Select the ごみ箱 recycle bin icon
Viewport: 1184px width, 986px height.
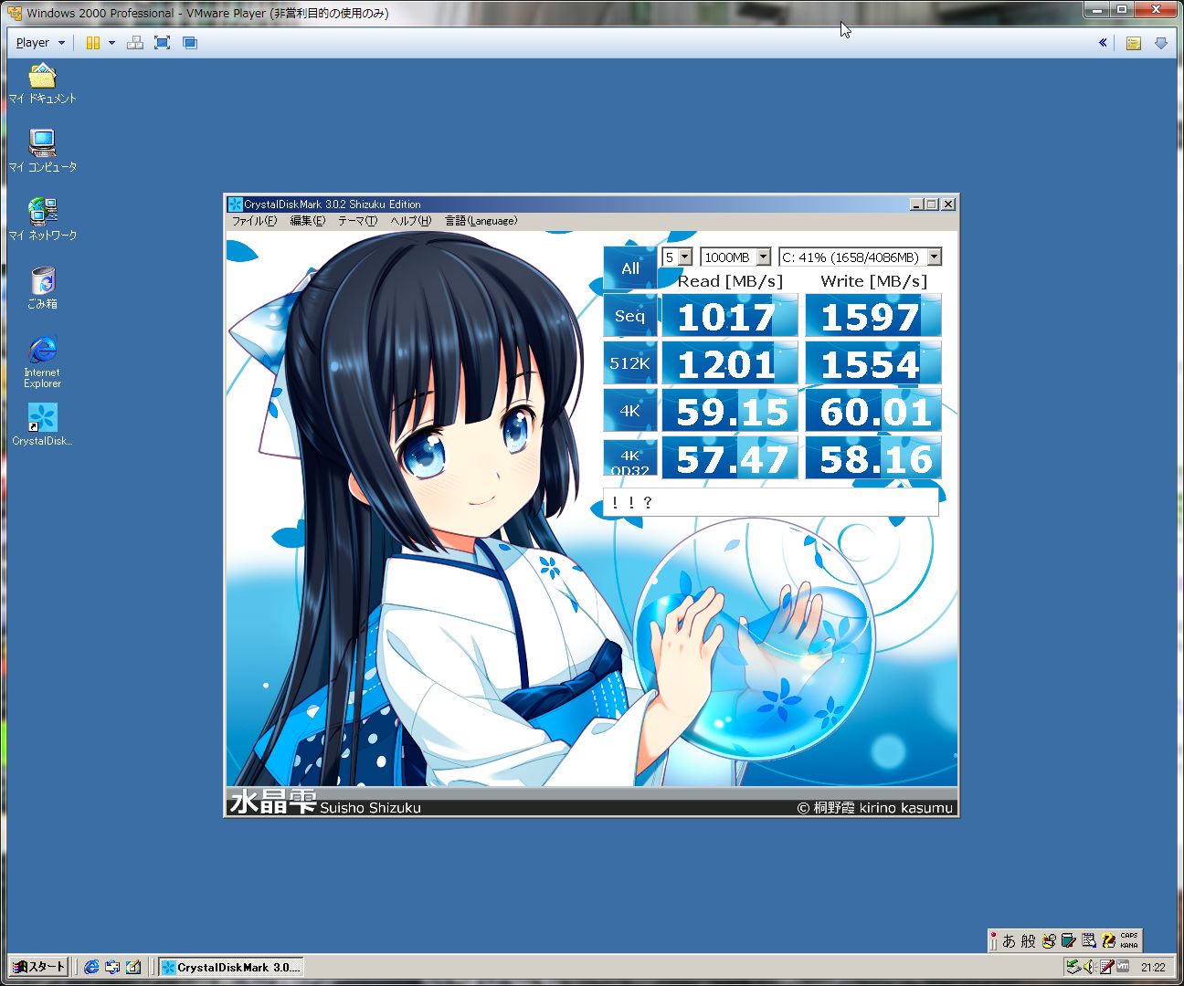(42, 288)
